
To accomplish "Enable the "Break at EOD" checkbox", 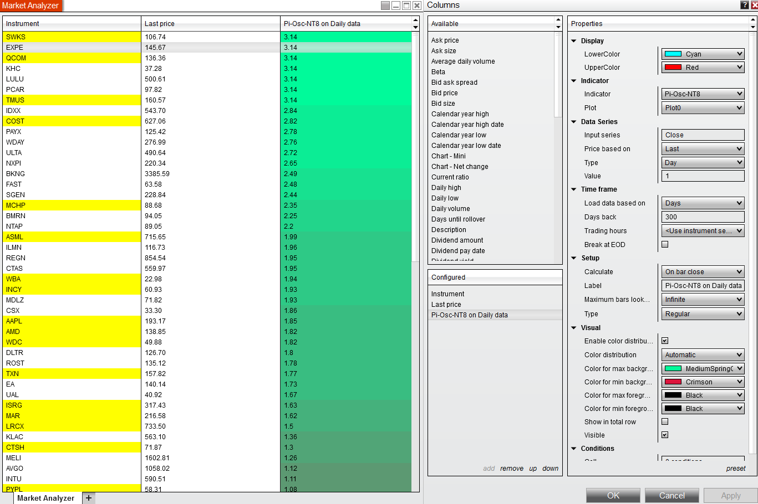I will 664,244.
